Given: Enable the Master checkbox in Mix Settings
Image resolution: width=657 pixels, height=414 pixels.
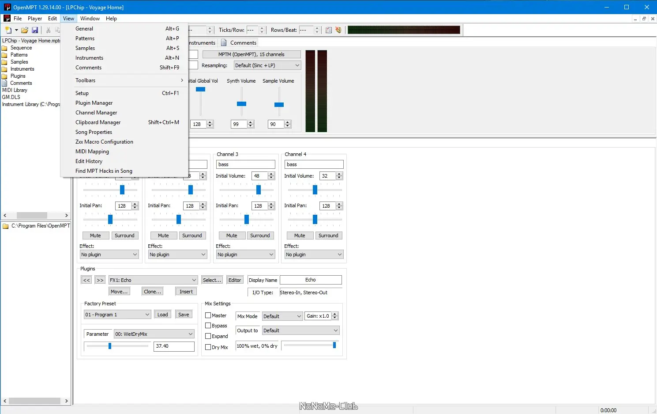Looking at the screenshot, I should 208,315.
